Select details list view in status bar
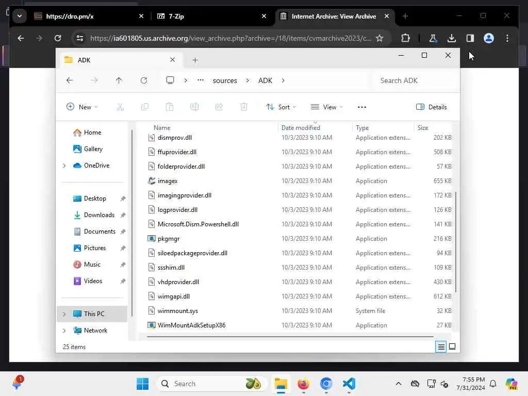528x396 pixels. (441, 346)
